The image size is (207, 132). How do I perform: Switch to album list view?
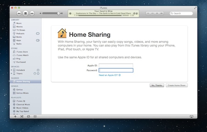coord(152,13)
